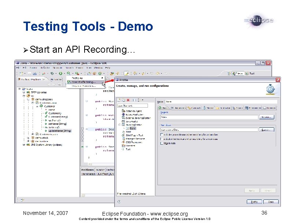Click the Debug bug icon in the Eclipse toolbar
Image resolution: width=290 pixels, height=224 pixels.
coord(52,73)
